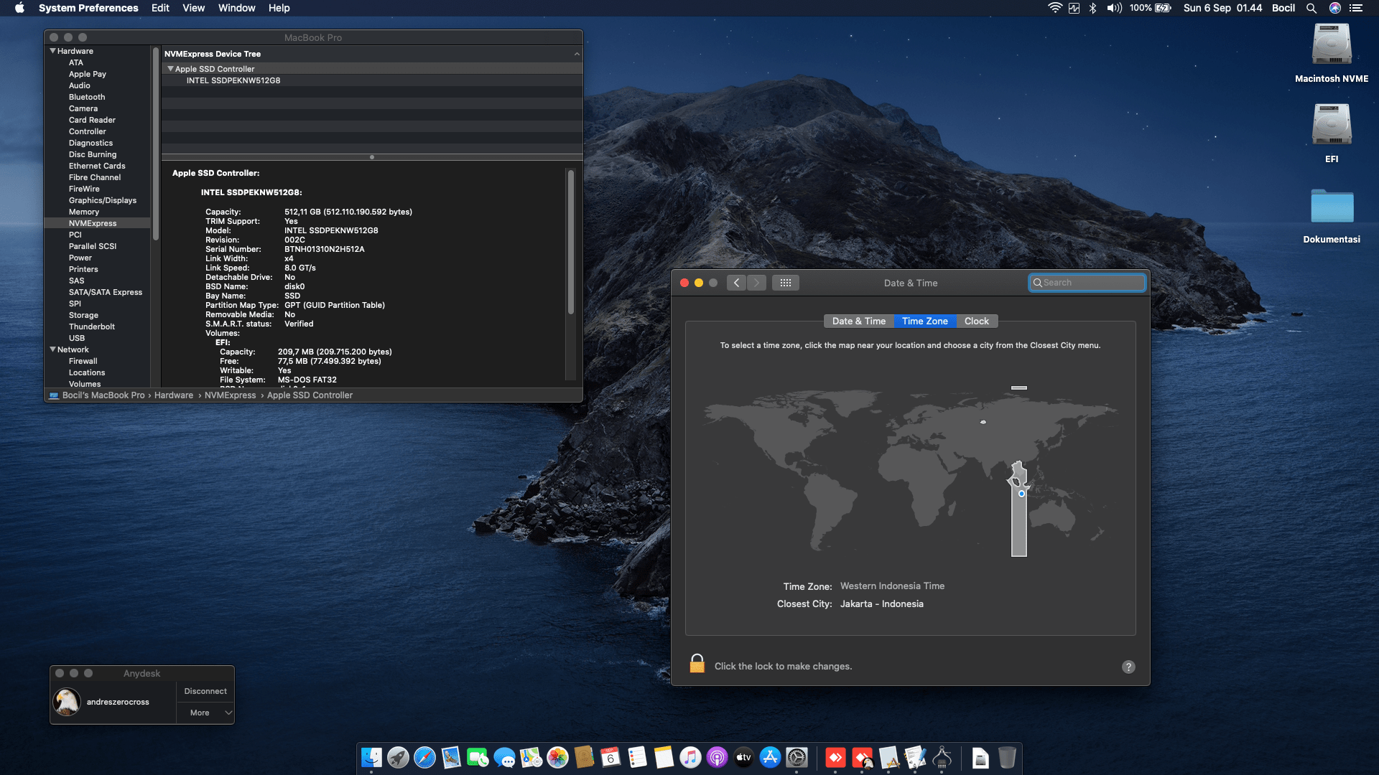Open the Notification Center menu bar icon
Screen dimensions: 1379x775
pyautogui.click(x=1356, y=8)
